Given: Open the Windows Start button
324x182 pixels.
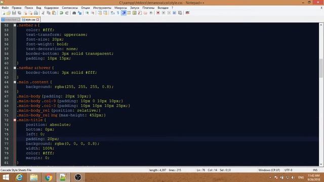Looking at the screenshot, I should tap(6, 177).
